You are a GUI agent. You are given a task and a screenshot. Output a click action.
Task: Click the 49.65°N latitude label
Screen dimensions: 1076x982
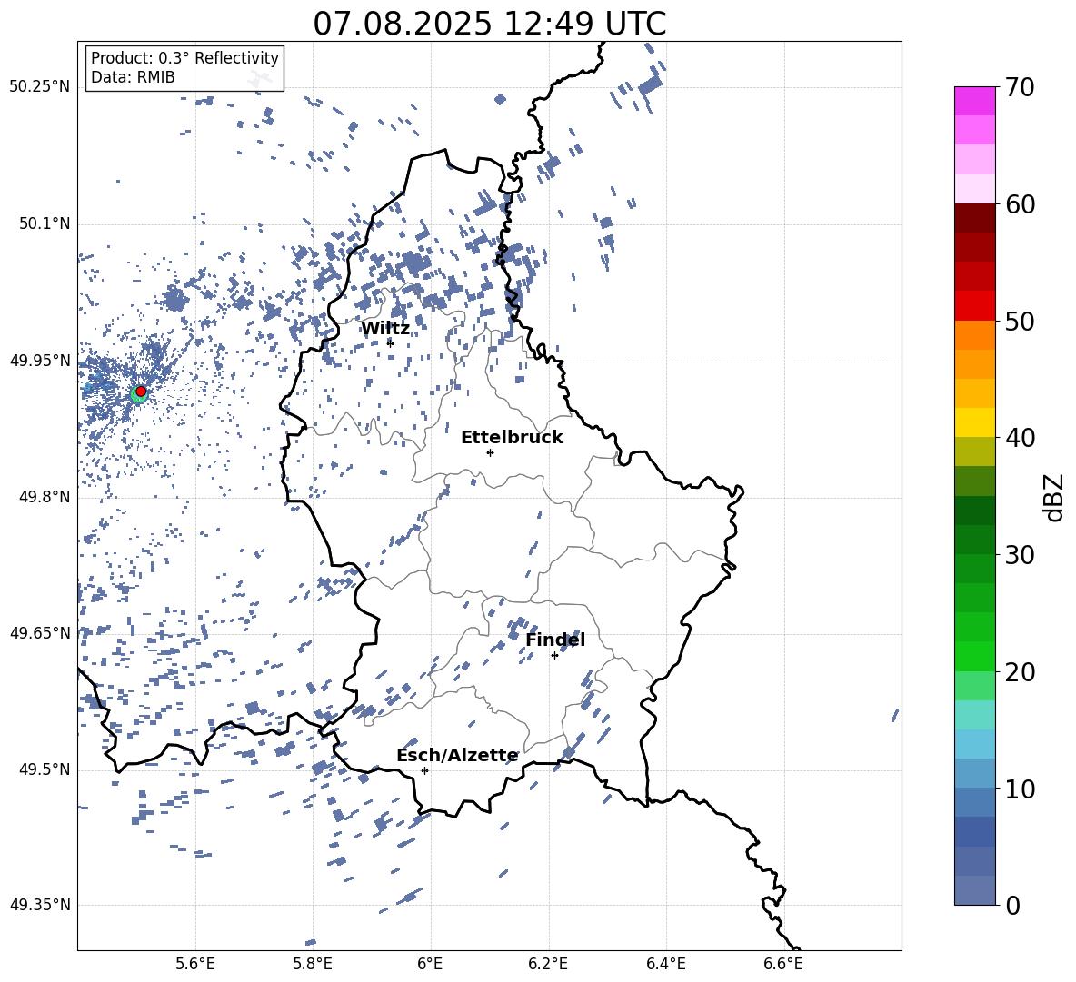click(x=40, y=632)
